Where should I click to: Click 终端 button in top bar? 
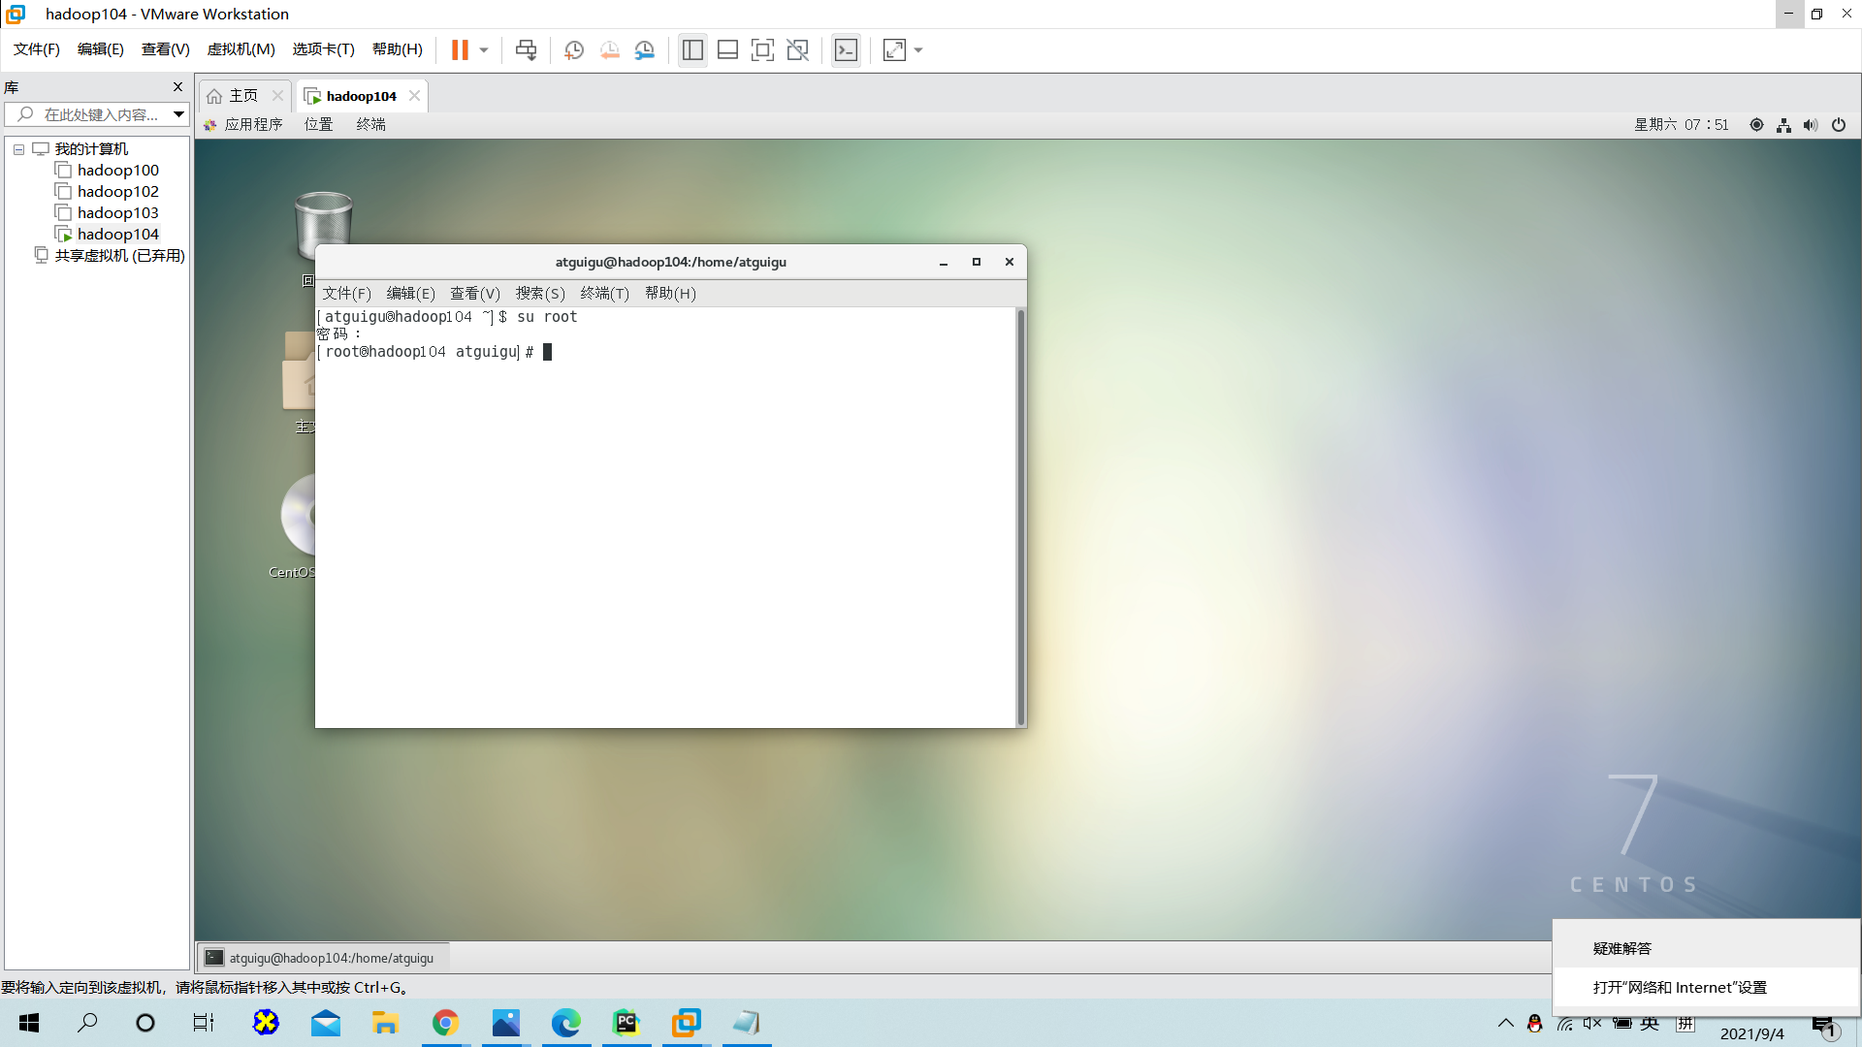[x=372, y=124]
